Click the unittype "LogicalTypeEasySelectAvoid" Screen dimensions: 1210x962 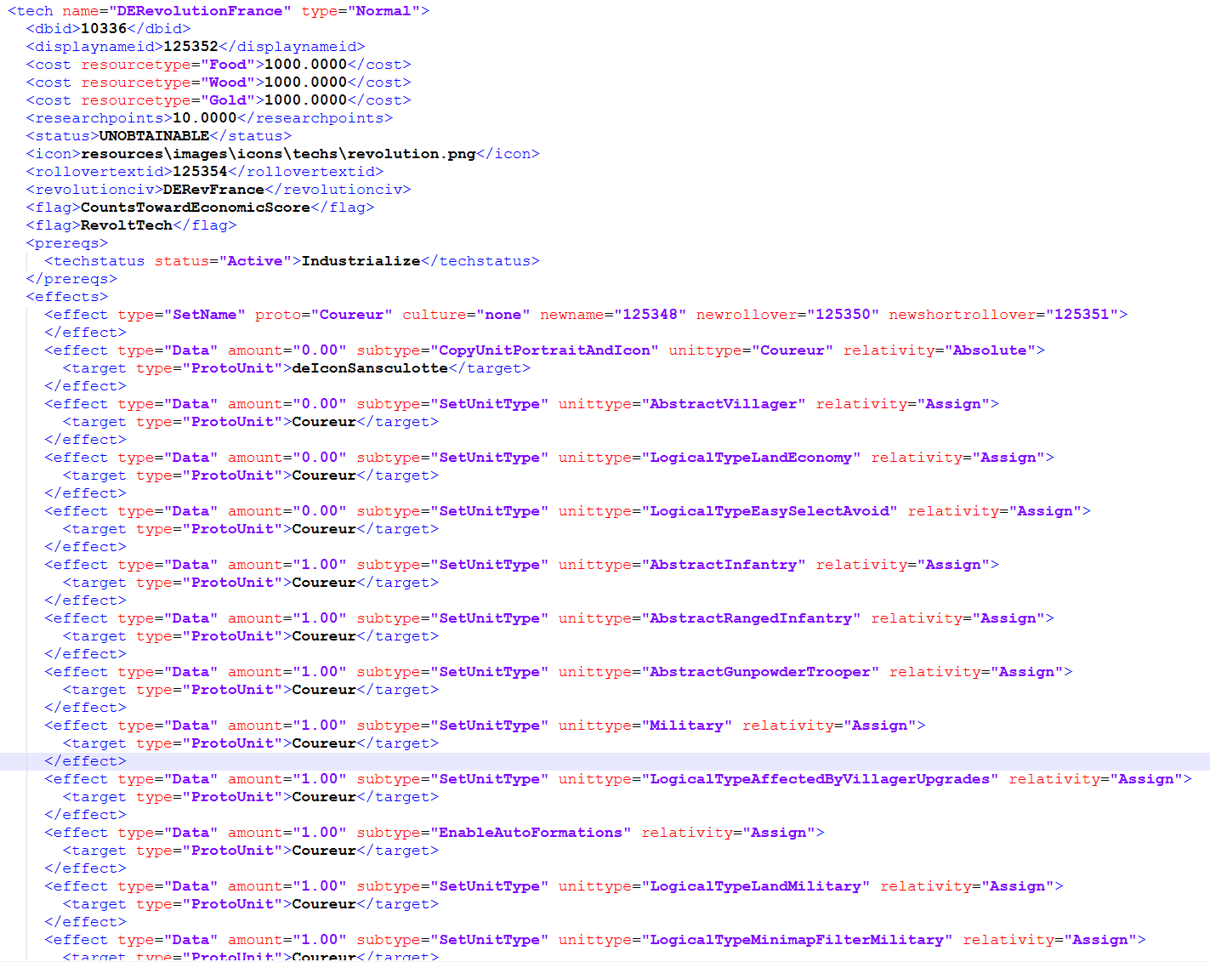coord(770,511)
